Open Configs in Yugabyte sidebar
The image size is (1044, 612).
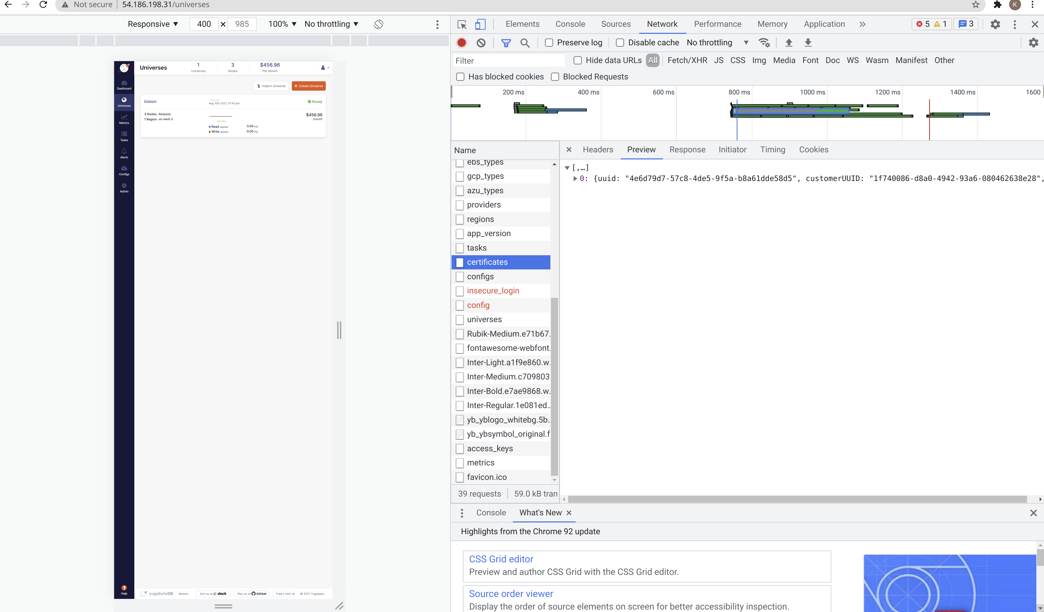click(x=124, y=171)
